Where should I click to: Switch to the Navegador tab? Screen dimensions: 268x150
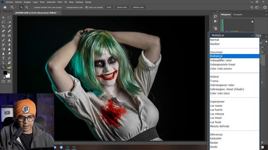pyautogui.click(x=238, y=15)
